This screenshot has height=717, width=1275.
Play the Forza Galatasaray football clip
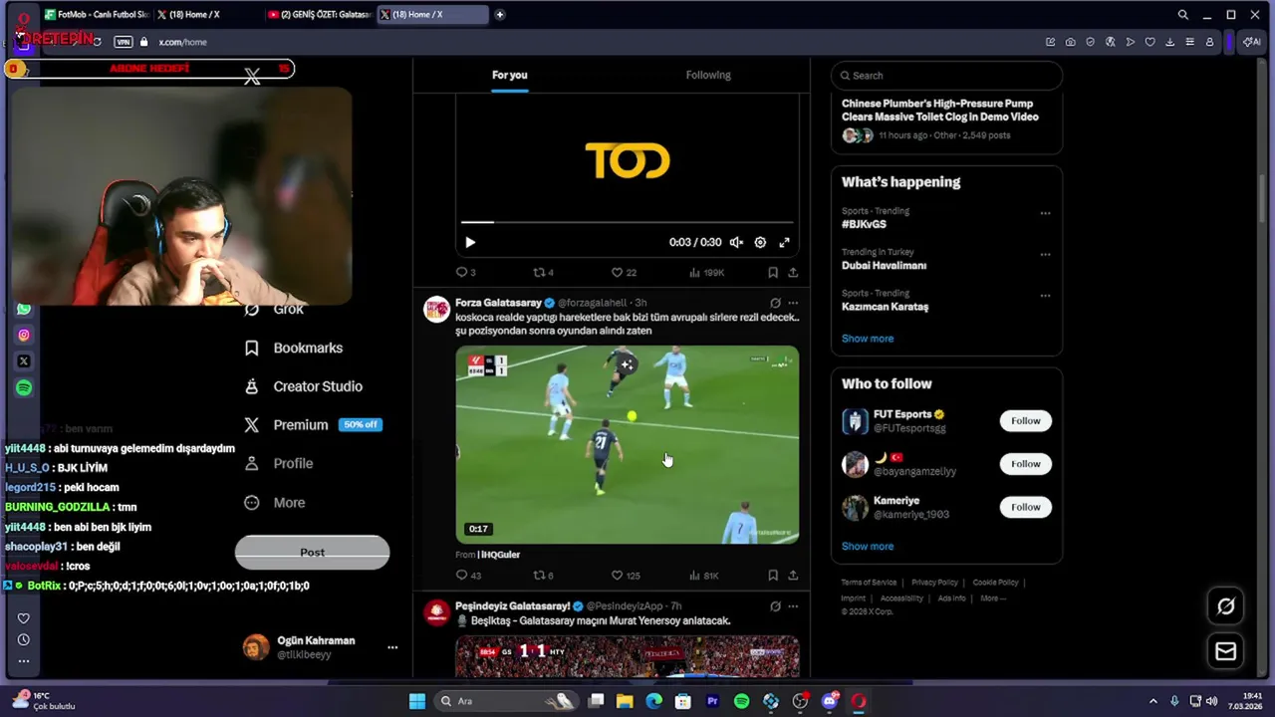tap(627, 444)
